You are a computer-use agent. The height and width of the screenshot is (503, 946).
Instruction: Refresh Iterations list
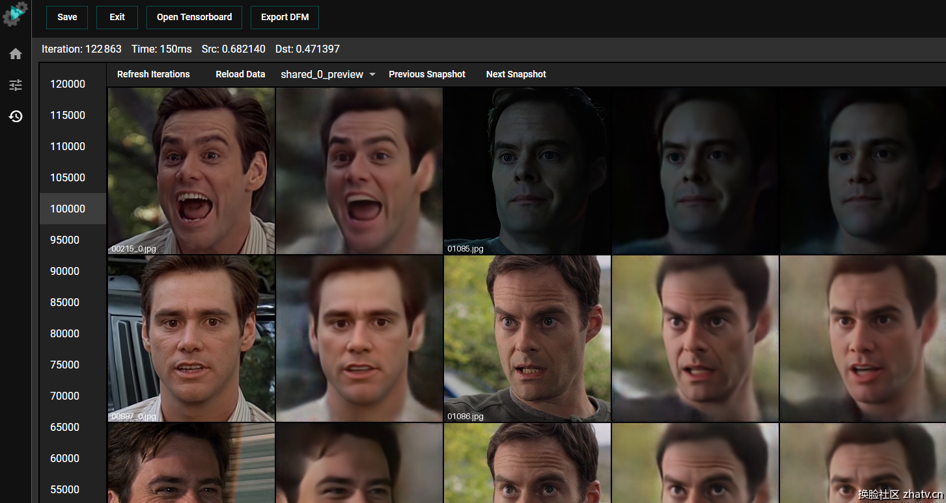(x=154, y=74)
